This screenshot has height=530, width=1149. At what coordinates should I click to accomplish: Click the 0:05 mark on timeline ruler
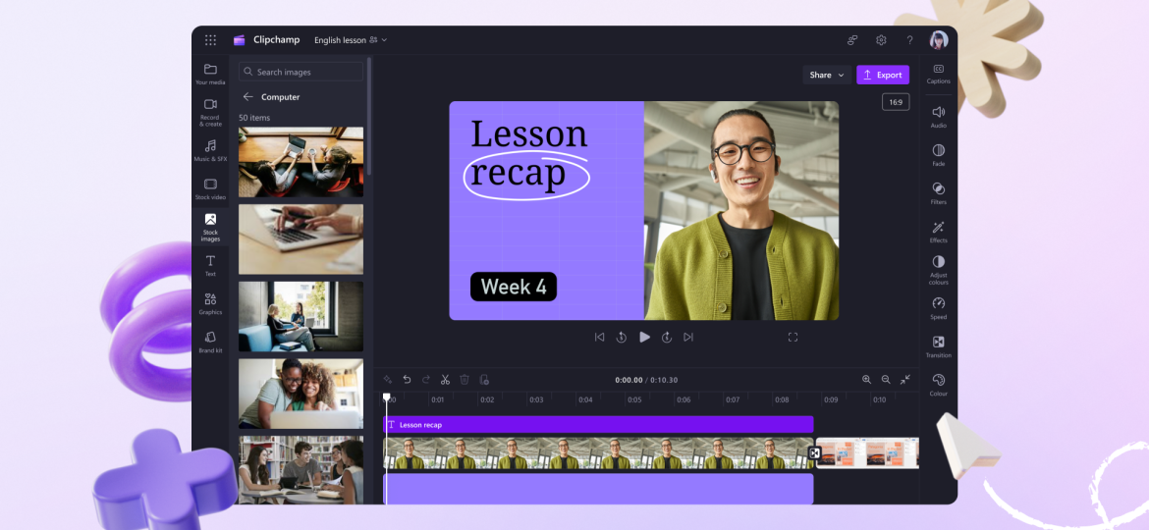coord(634,399)
